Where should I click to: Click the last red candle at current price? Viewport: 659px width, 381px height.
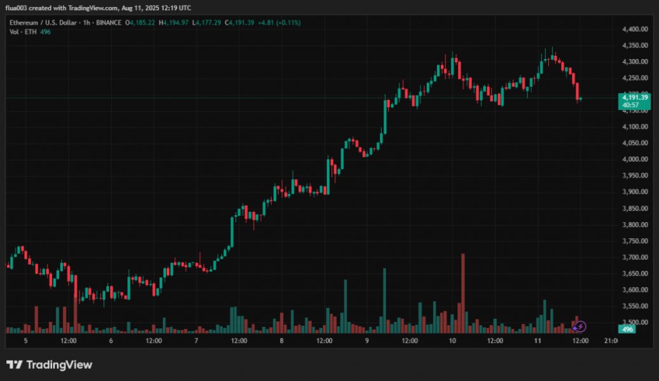(578, 92)
